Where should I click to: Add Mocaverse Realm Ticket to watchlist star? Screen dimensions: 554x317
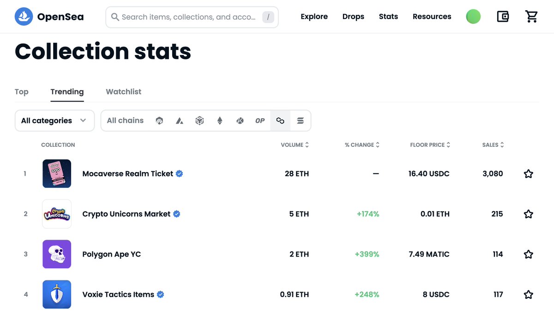[x=529, y=173]
